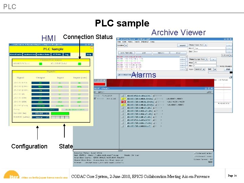Click the Archiveviewer button in PLC Sample HMI
Screen dimensions: 244x183
[x=29, y=54]
